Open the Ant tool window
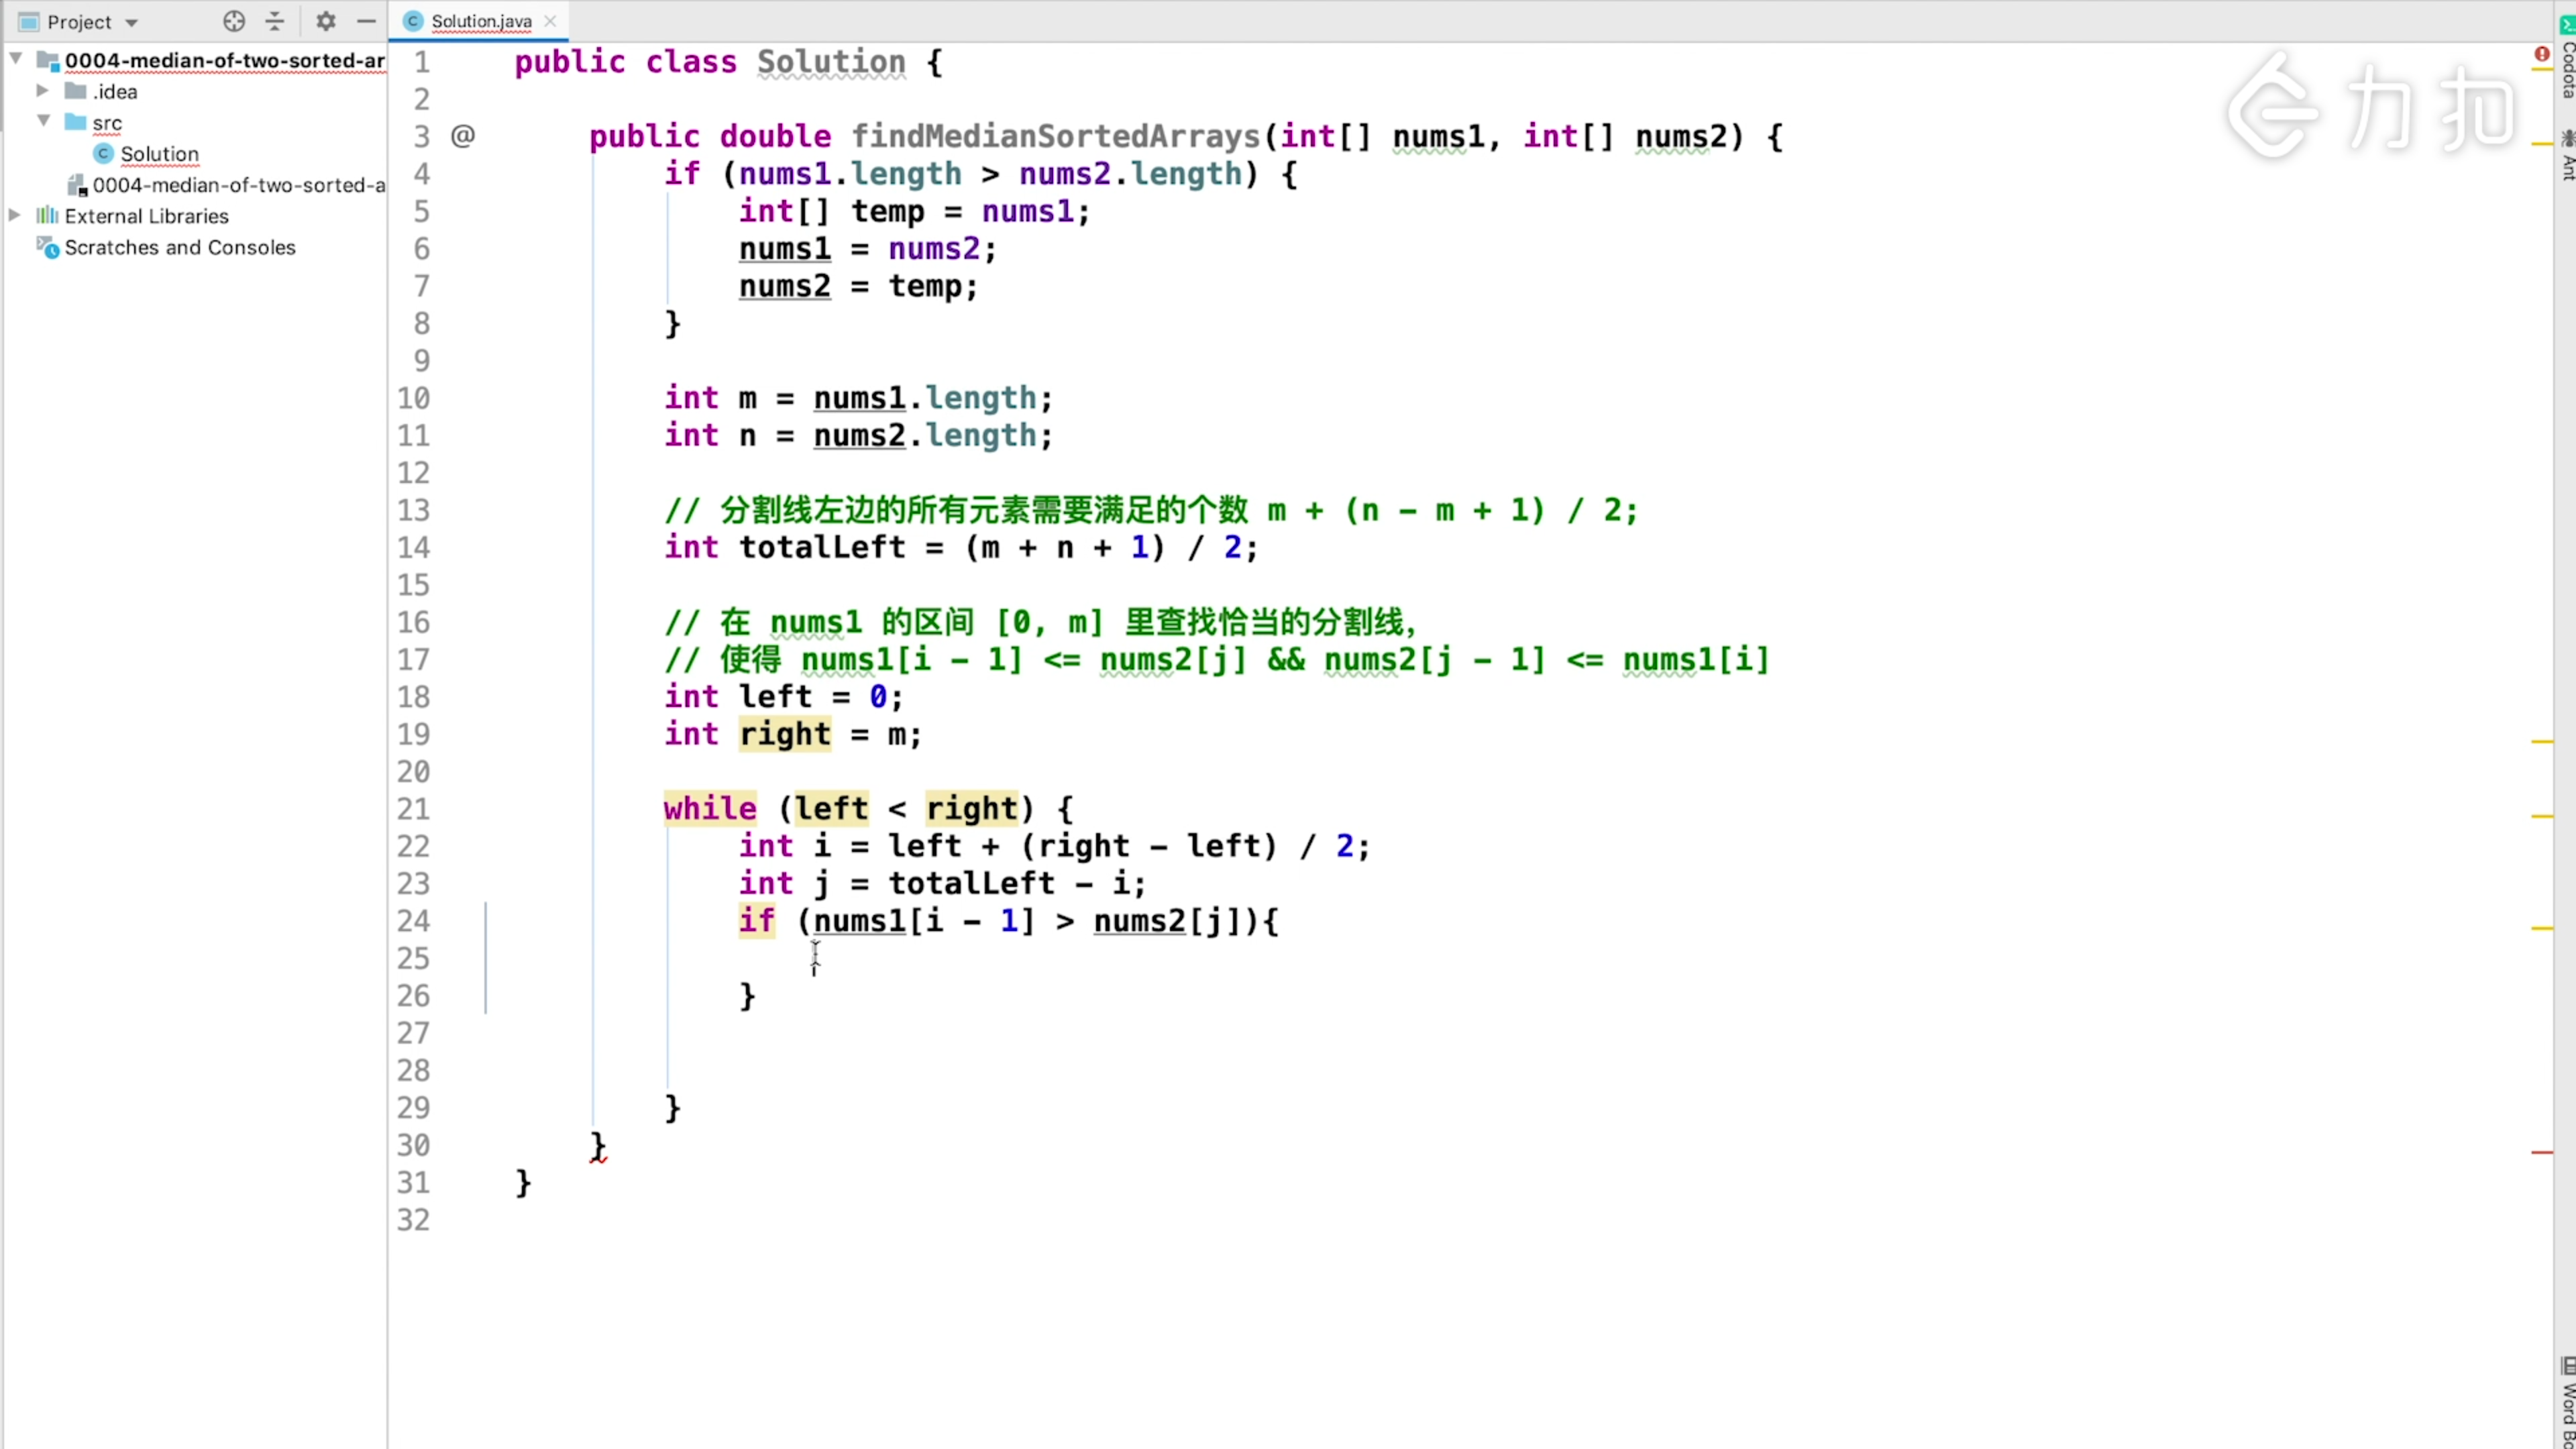Screen dimensions: 2576x1449 (2566, 158)
